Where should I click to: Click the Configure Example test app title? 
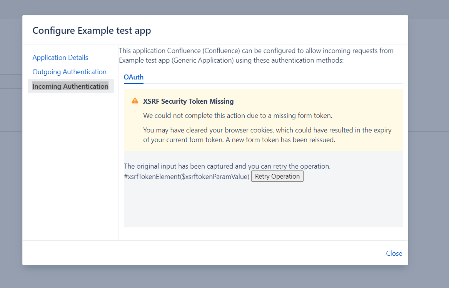[92, 30]
